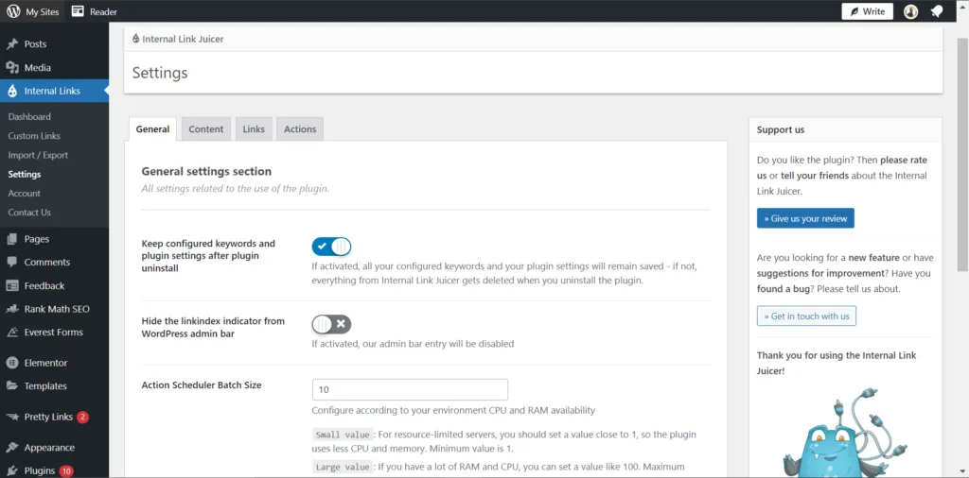Open Import / Export submenu item
The width and height of the screenshot is (969, 478).
point(38,155)
